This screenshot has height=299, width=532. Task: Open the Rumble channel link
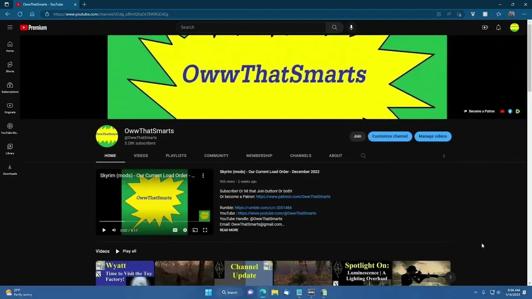click(263, 208)
